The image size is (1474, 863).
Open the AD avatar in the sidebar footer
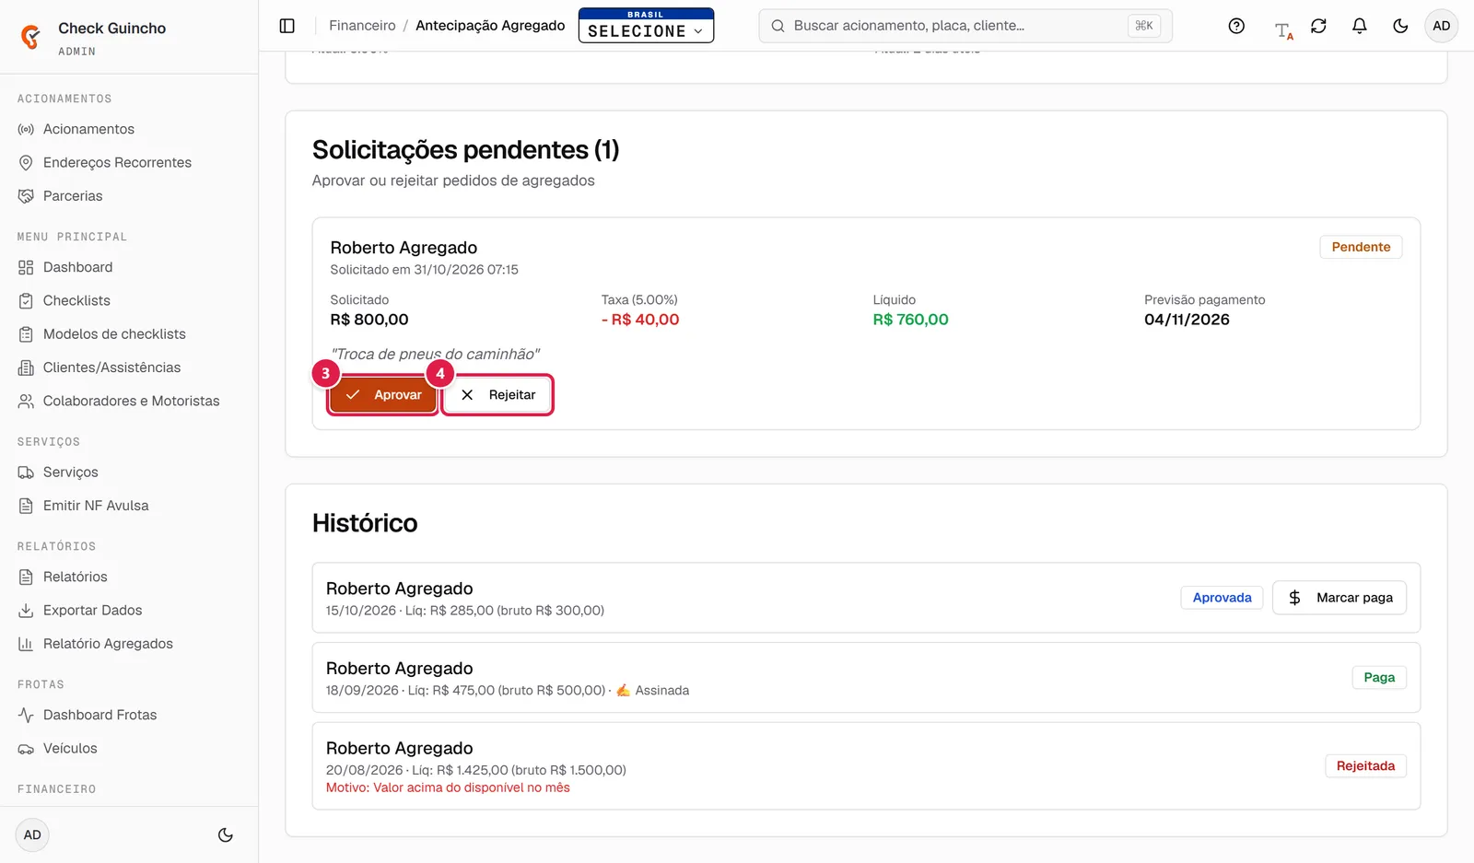[32, 835]
